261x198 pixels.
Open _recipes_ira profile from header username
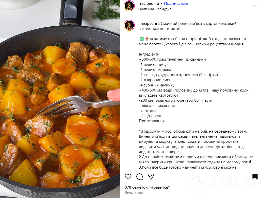[x=149, y=4]
